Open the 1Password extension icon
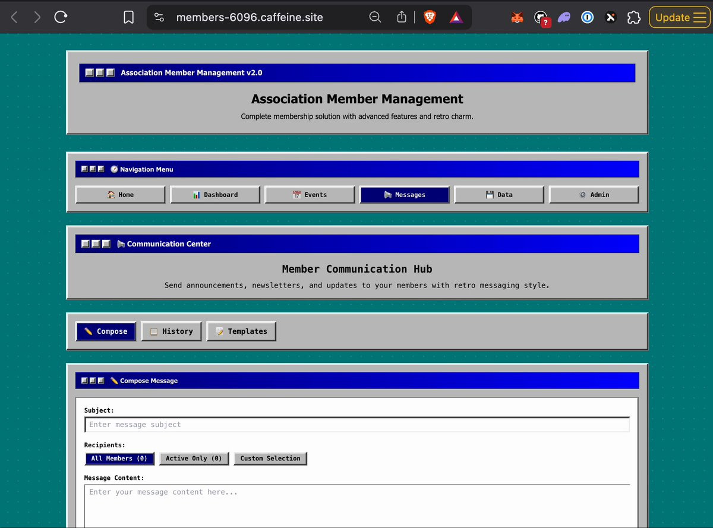713x528 pixels. (587, 17)
